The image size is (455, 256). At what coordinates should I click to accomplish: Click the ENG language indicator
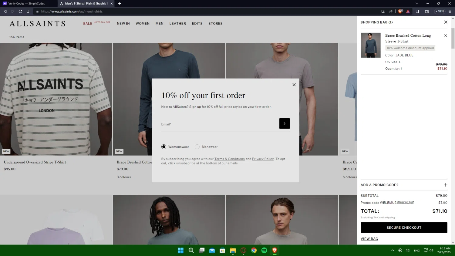click(x=417, y=250)
